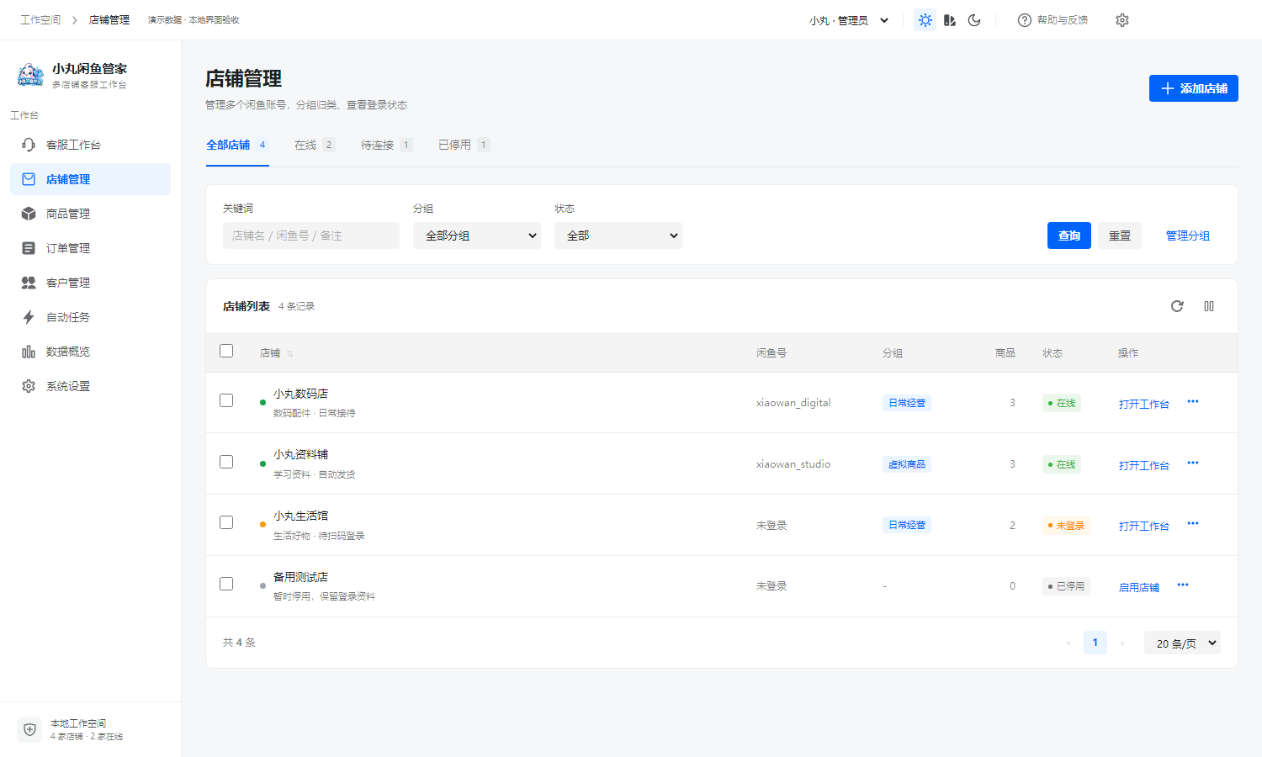1262x757 pixels.
Task: Open more actions for 小丸数码店
Action: pos(1193,402)
